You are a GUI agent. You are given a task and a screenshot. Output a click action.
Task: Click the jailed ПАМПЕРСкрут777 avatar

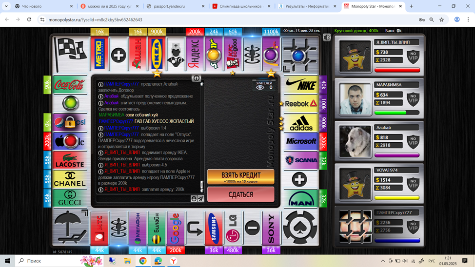355,227
